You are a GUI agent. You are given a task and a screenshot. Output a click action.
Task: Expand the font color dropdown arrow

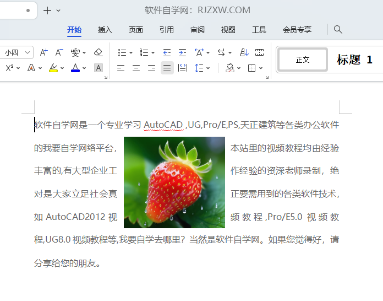pos(84,68)
